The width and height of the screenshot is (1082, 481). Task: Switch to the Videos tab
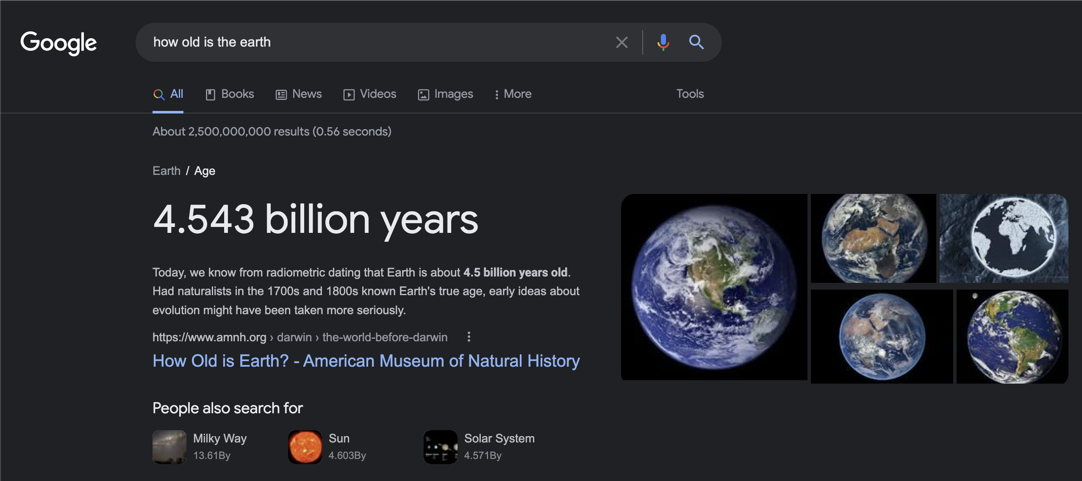click(370, 94)
